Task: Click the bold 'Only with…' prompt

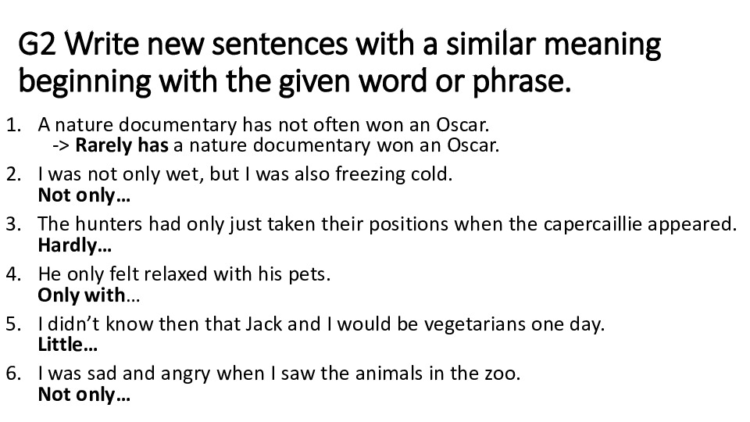Action: [89, 295]
